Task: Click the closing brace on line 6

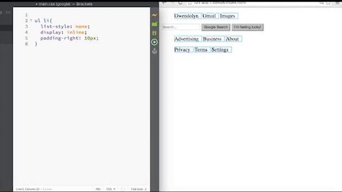Action: tap(36, 44)
